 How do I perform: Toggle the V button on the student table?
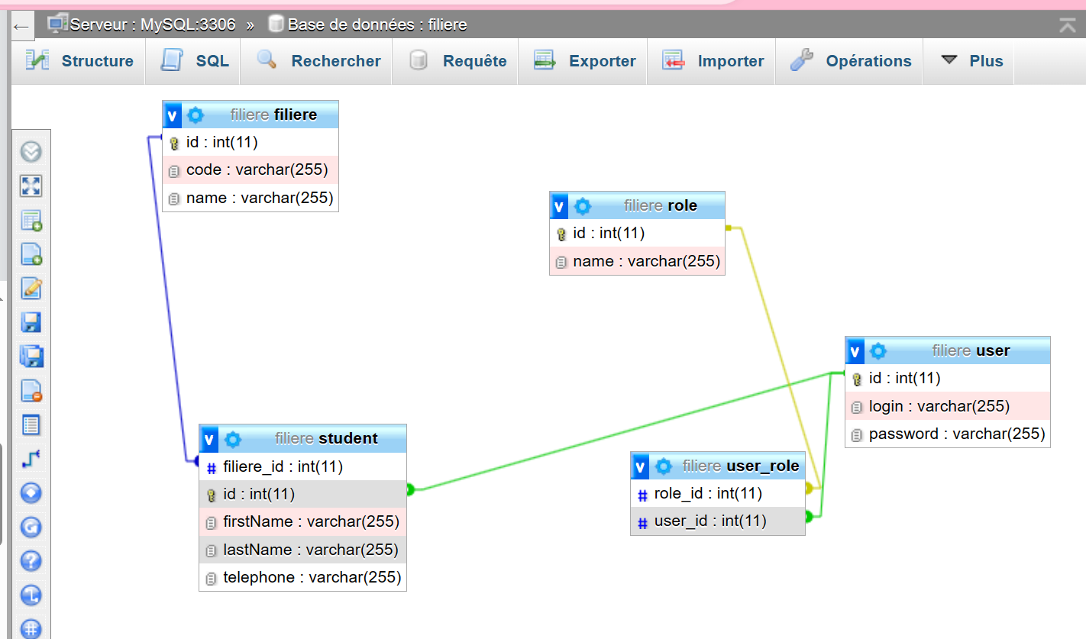pyautogui.click(x=208, y=439)
